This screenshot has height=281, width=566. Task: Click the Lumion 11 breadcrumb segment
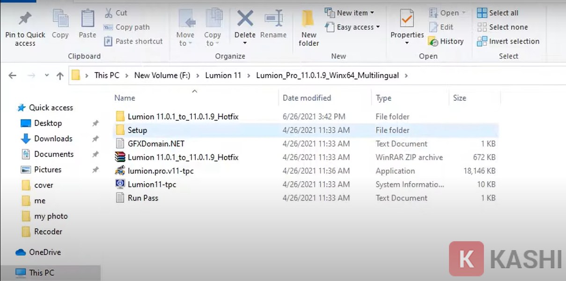point(223,75)
